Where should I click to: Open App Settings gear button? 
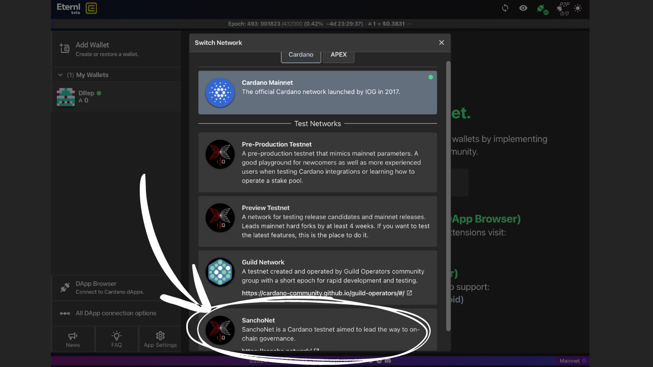pos(160,339)
